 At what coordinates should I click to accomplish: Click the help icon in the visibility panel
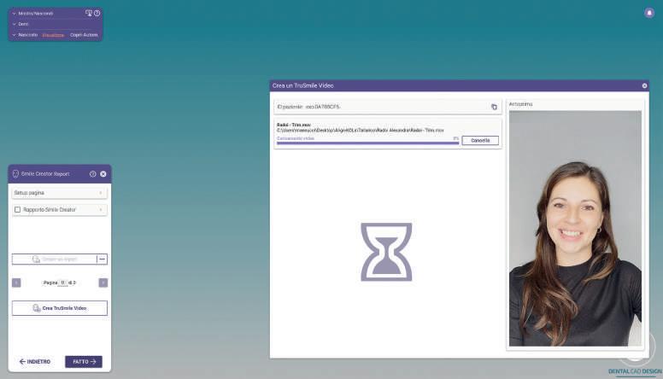pos(97,13)
